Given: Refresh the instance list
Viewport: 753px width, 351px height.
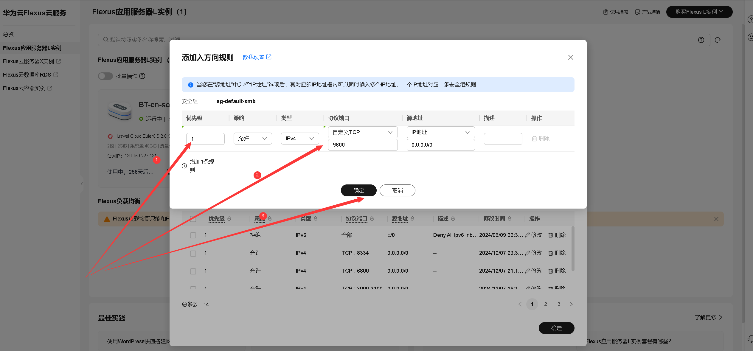Looking at the screenshot, I should (x=718, y=40).
